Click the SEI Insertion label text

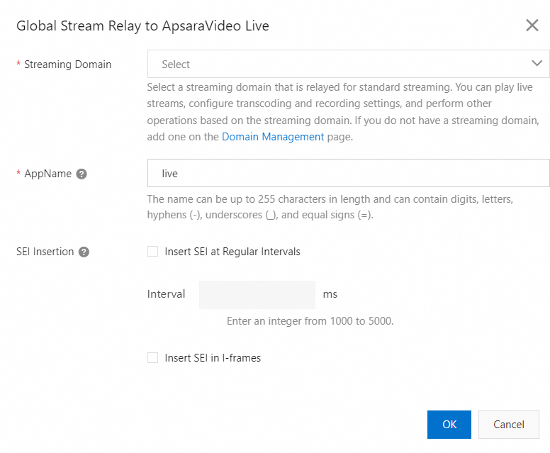45,252
